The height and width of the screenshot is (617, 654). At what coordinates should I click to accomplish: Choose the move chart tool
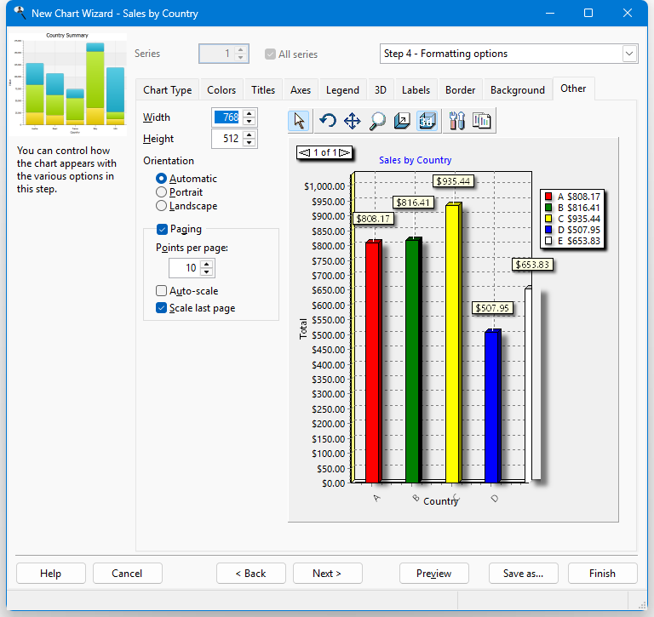pos(353,121)
